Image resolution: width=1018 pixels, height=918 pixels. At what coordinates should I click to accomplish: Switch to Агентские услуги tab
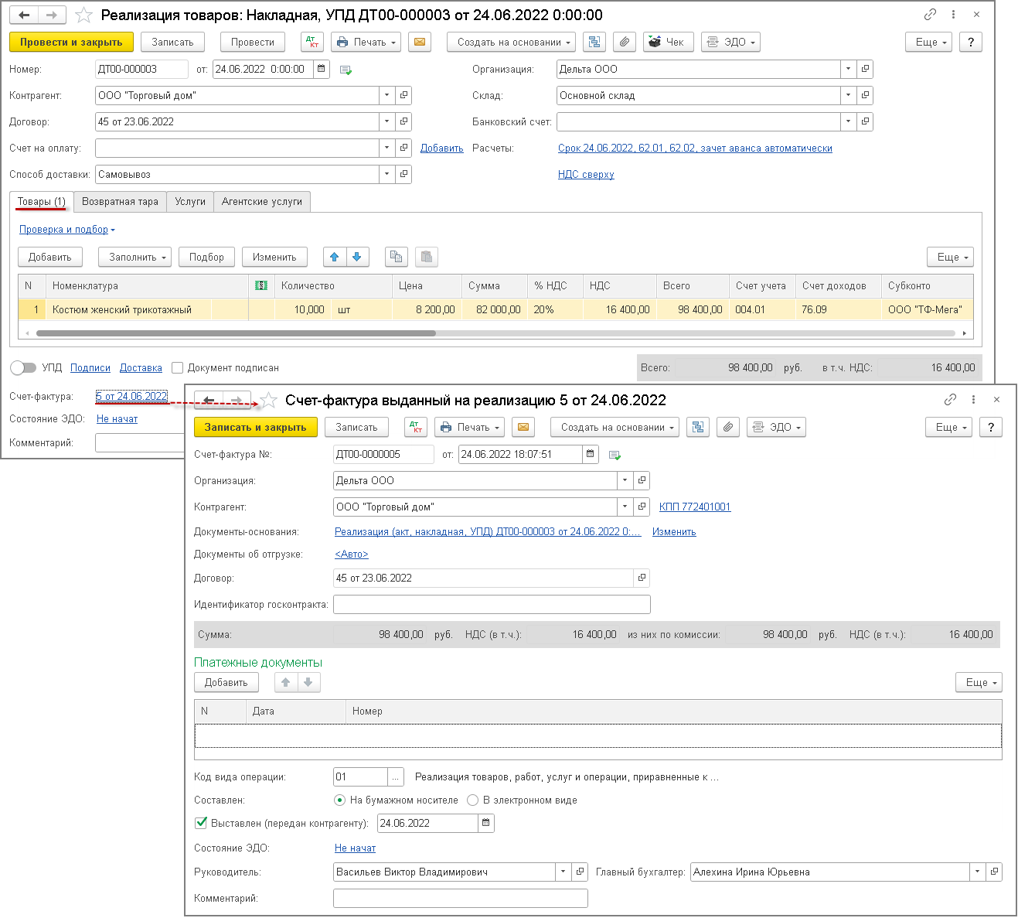tap(262, 202)
